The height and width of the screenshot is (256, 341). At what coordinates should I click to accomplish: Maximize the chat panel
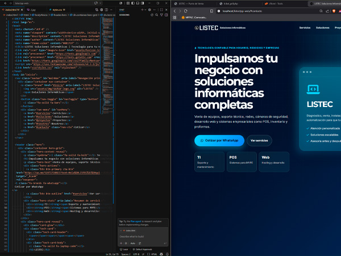click(x=161, y=10)
